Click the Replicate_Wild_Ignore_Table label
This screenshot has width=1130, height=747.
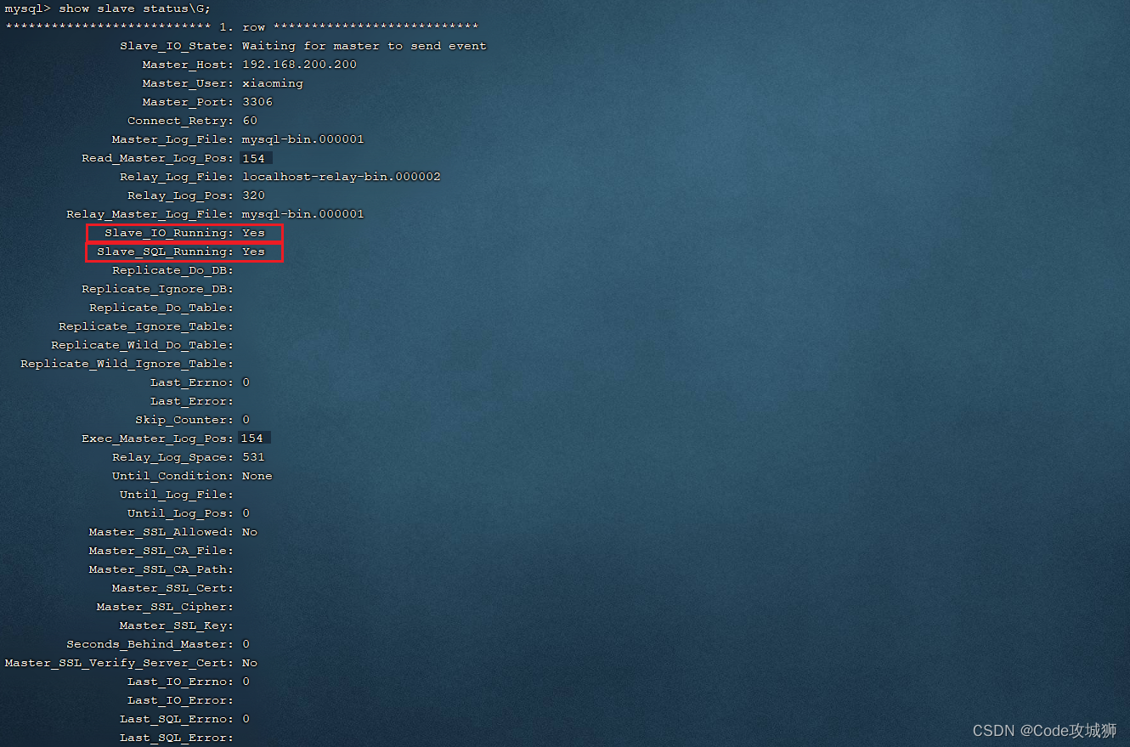click(127, 364)
